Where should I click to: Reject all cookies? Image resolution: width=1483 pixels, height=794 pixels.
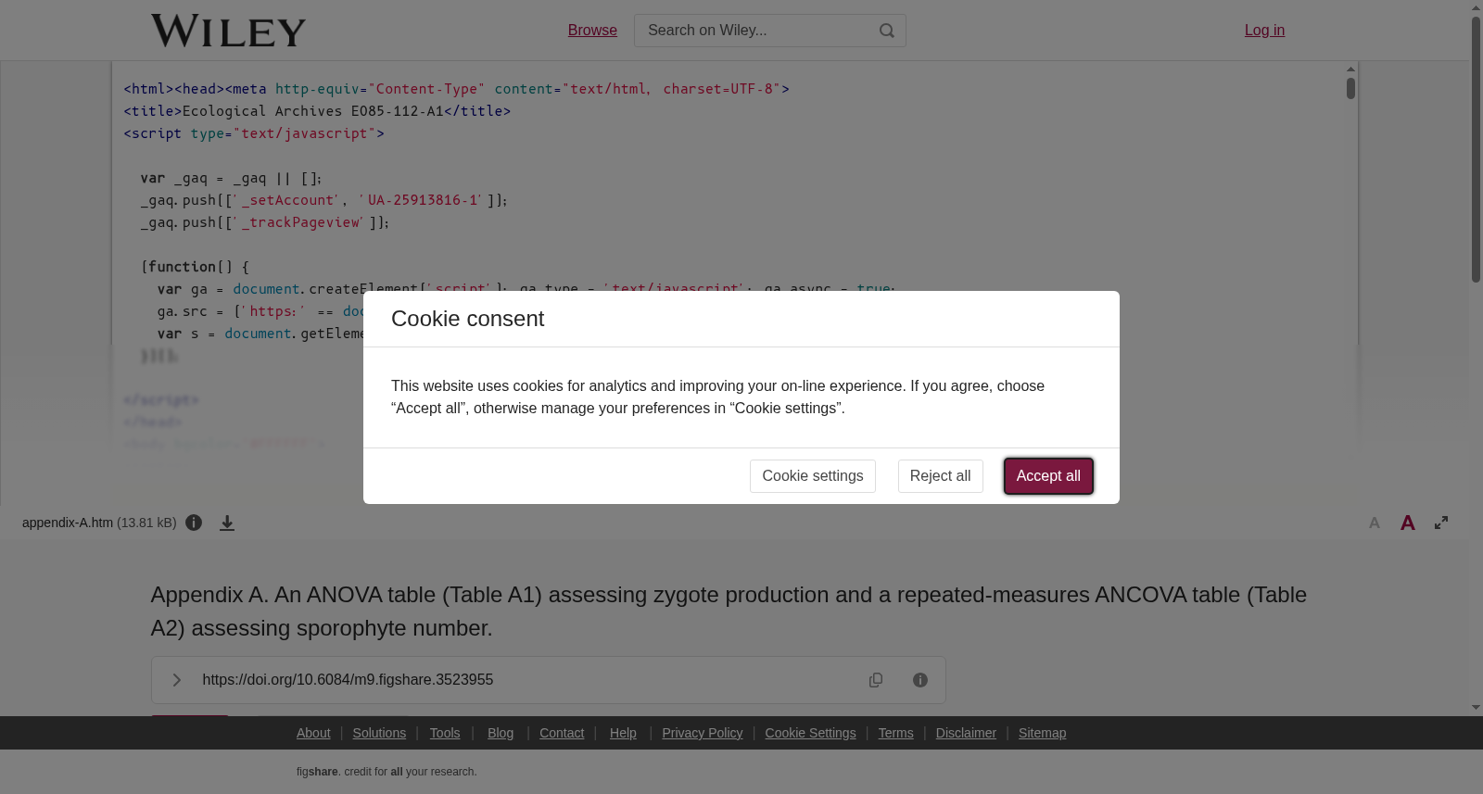941,476
